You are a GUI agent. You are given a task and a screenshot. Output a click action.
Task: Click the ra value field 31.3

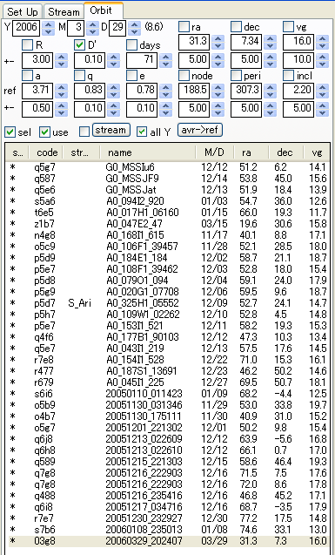(x=194, y=42)
